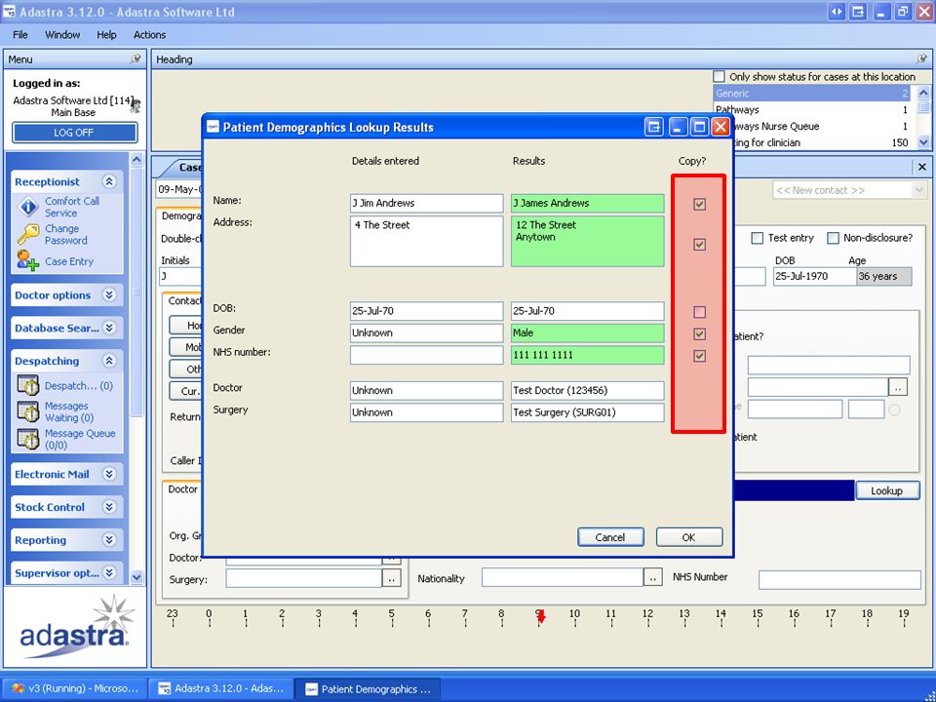Open the Message Queue icon
This screenshot has height=702, width=936.
27,439
